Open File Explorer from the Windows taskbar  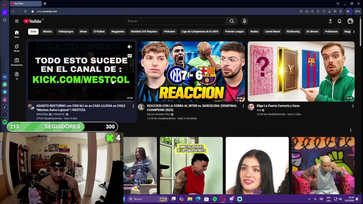[x=190, y=199]
